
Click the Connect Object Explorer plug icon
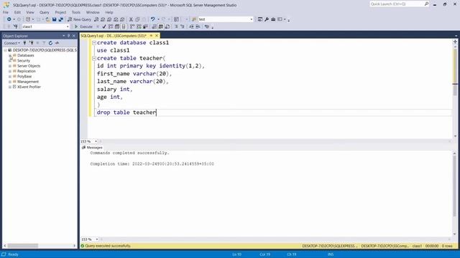click(24, 43)
